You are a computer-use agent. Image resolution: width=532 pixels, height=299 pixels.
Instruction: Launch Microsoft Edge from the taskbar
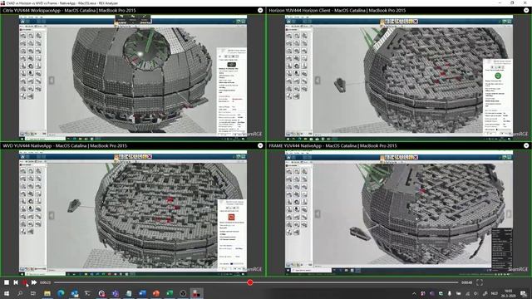coord(61,293)
